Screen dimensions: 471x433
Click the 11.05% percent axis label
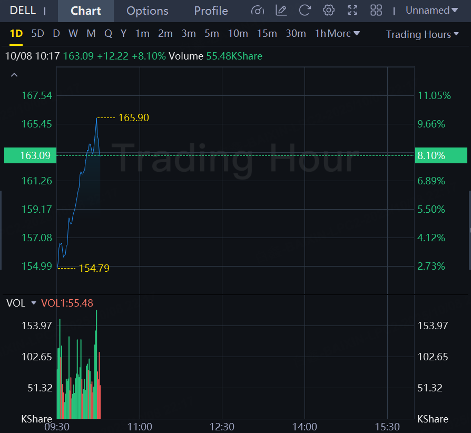[434, 96]
